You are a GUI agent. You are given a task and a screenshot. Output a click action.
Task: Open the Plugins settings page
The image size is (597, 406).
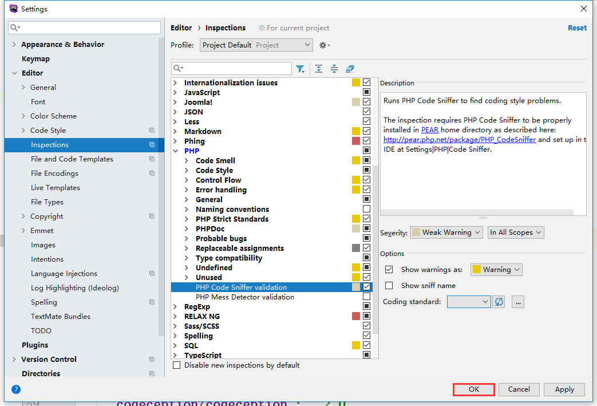click(35, 345)
